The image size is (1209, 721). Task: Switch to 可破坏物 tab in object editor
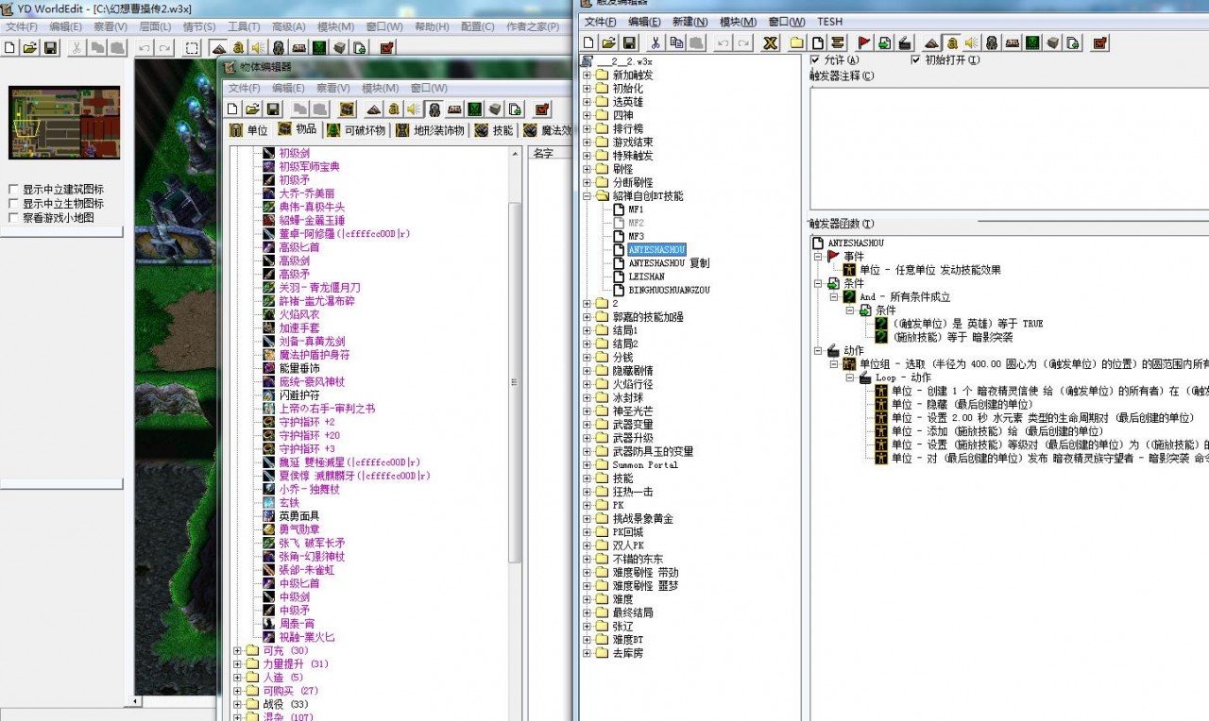tap(355, 130)
